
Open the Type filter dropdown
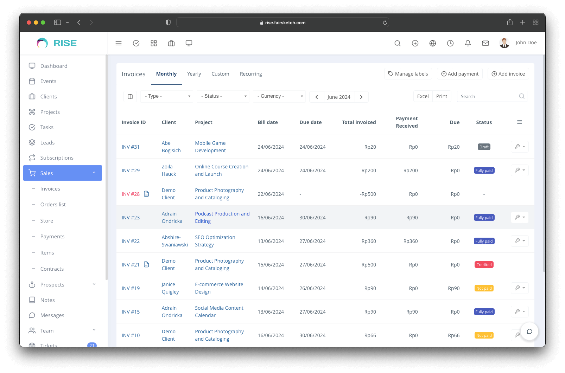[x=167, y=96]
